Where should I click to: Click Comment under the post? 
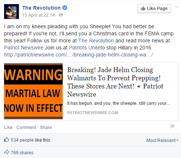(x=26, y=128)
